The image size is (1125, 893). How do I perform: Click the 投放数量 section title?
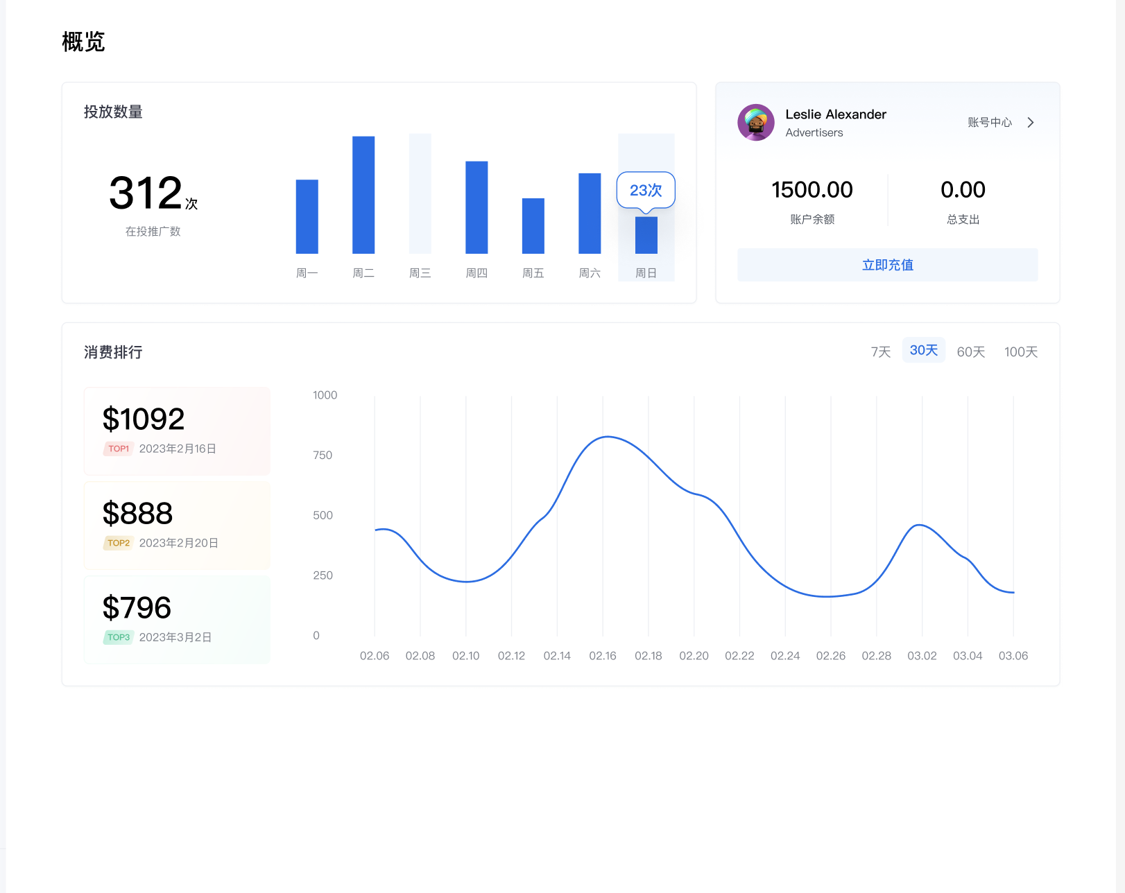coord(113,112)
